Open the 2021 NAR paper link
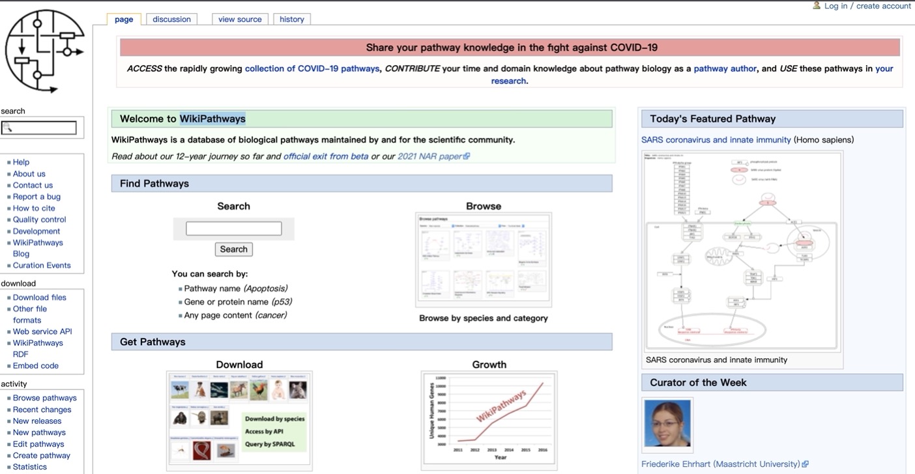This screenshot has height=474, width=915. 429,156
